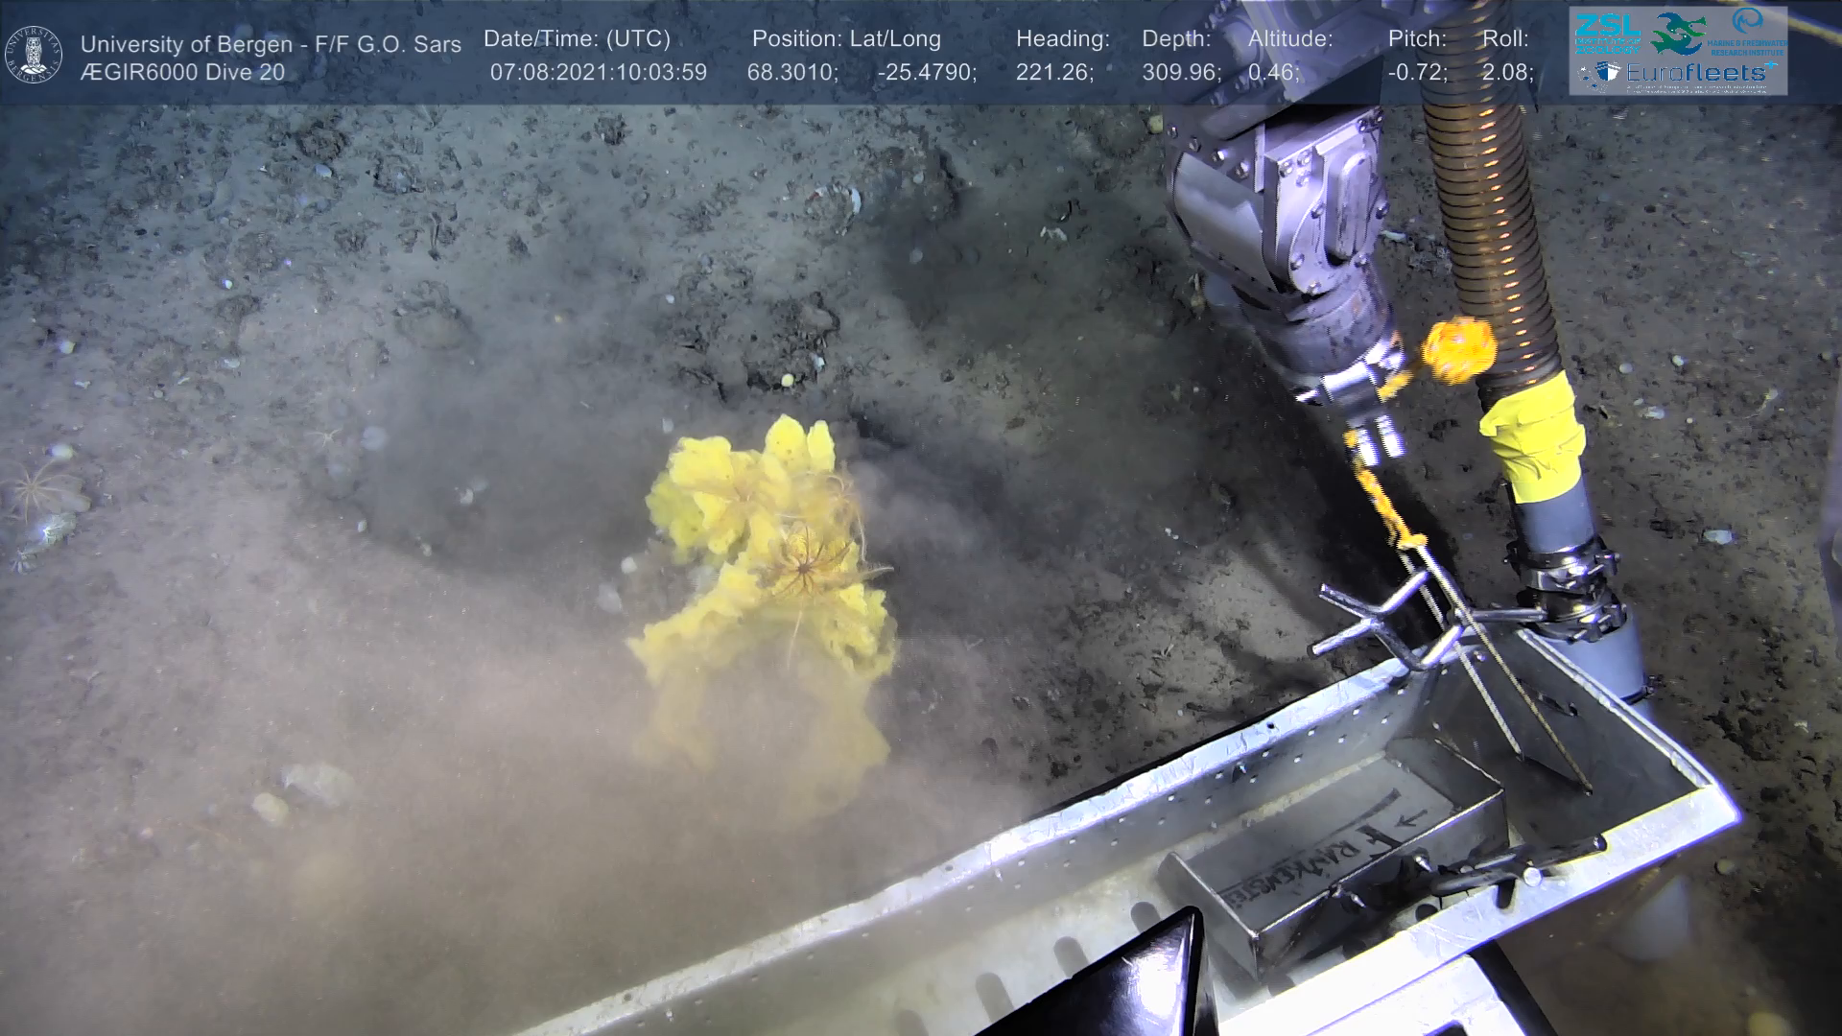Click the Position Lat/Long label
Image resolution: width=1842 pixels, height=1036 pixels.
tap(846, 39)
